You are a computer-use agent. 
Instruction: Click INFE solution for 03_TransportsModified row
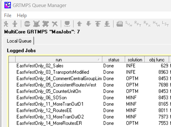[x=131, y=72]
